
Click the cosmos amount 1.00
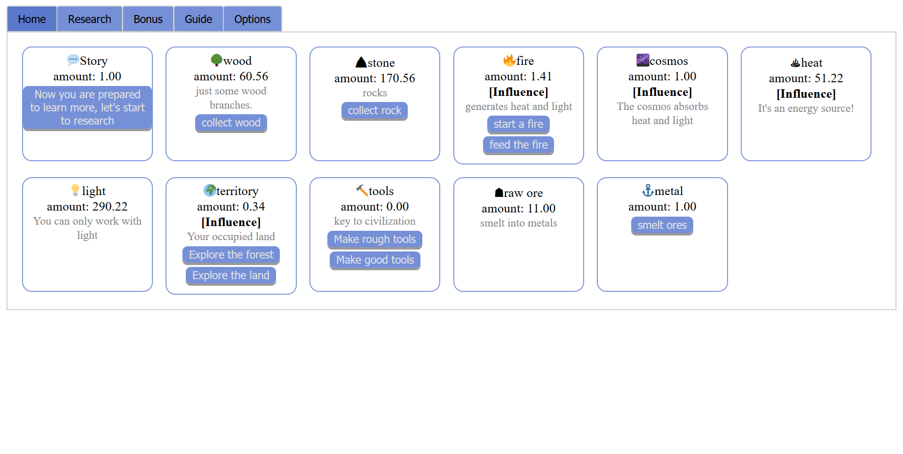tap(662, 76)
